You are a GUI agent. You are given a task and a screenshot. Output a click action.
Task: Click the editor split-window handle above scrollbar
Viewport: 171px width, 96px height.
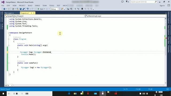point(166,19)
